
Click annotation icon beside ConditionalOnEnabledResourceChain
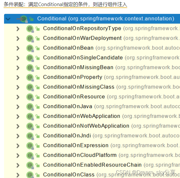[30, 165]
